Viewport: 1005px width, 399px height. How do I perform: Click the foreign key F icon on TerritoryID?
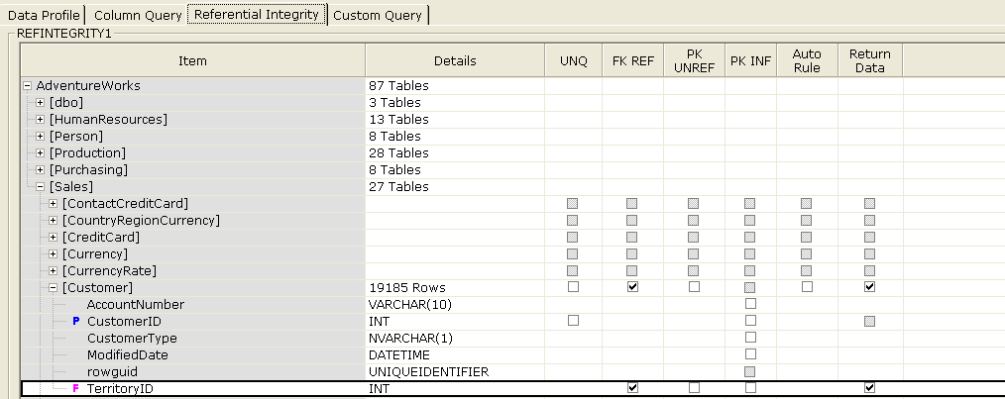(76, 388)
